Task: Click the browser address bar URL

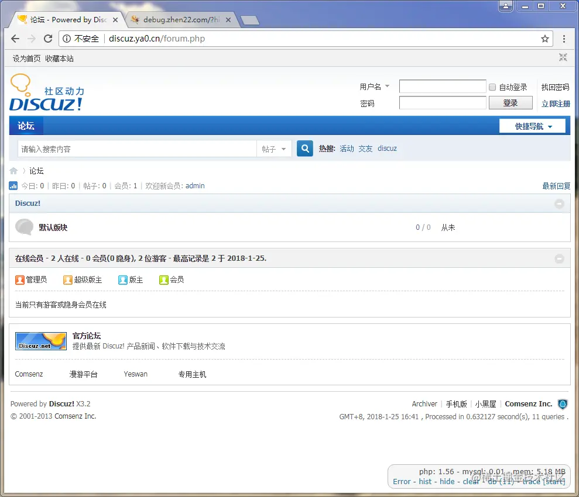Action: pyautogui.click(x=157, y=39)
